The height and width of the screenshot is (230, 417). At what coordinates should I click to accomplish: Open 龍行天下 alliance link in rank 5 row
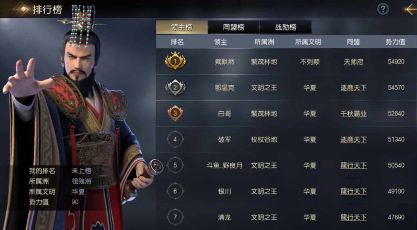[353, 166]
